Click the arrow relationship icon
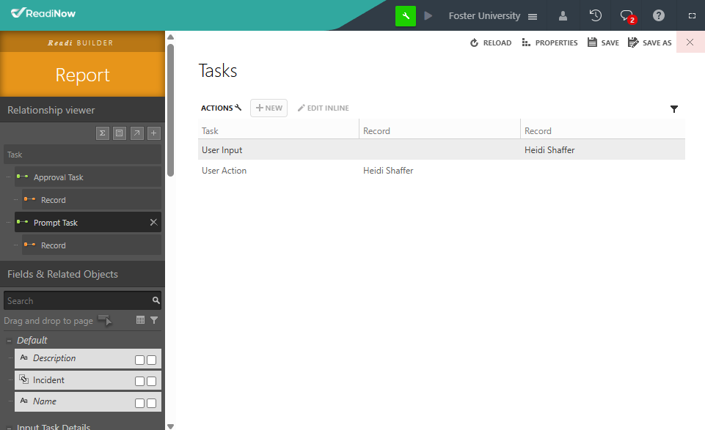 coord(136,133)
